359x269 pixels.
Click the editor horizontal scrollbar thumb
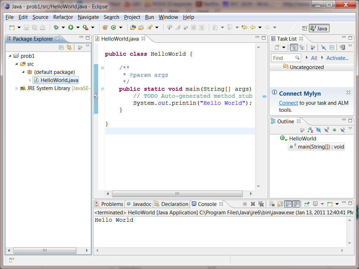[177, 194]
